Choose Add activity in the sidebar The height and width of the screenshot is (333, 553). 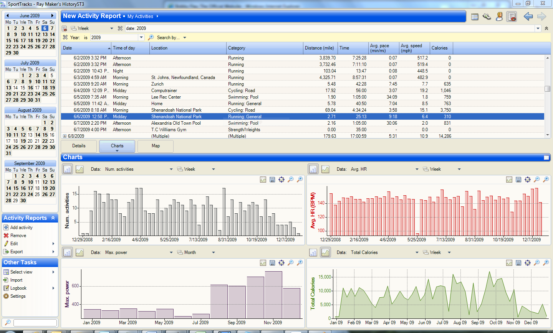21,227
